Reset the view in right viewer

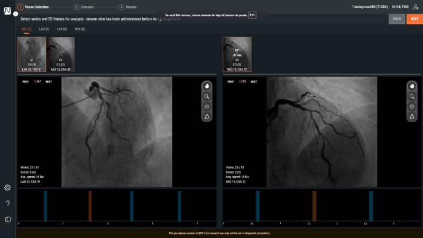(412, 116)
